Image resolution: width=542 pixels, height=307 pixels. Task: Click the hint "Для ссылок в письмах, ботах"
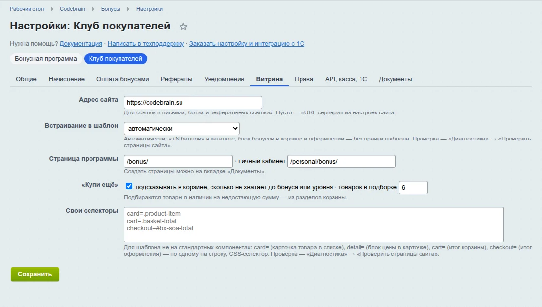click(260, 112)
